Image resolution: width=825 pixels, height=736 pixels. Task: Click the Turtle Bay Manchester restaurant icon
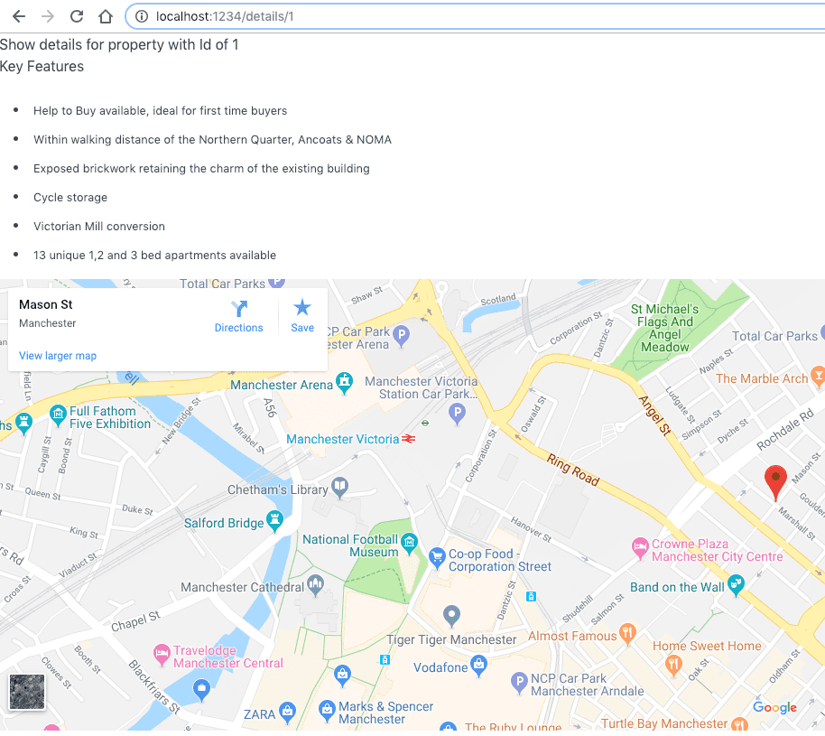click(739, 724)
